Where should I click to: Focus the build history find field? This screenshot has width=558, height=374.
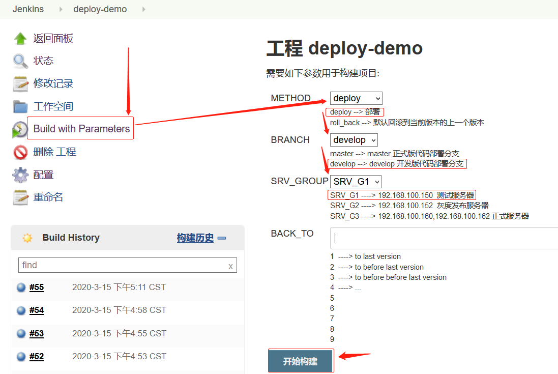[127, 265]
